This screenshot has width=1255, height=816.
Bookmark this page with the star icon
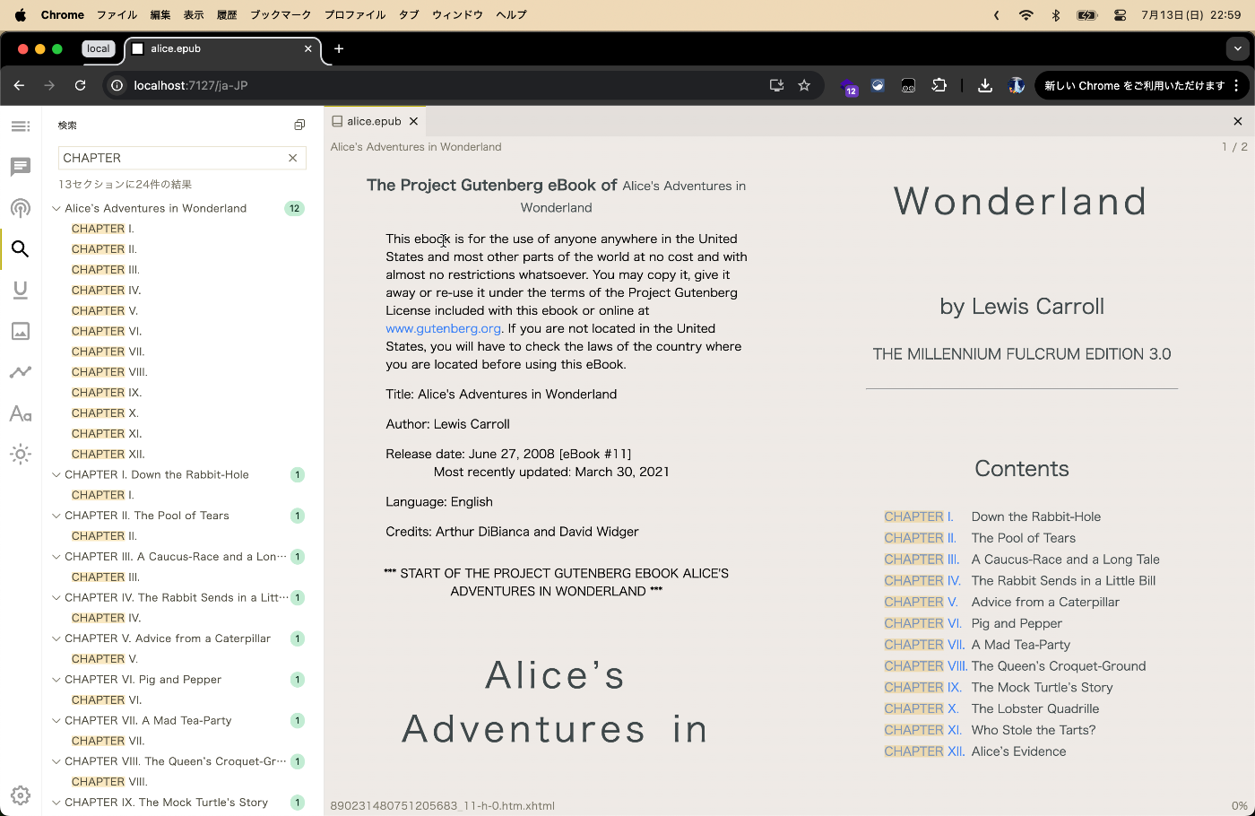[x=804, y=85]
